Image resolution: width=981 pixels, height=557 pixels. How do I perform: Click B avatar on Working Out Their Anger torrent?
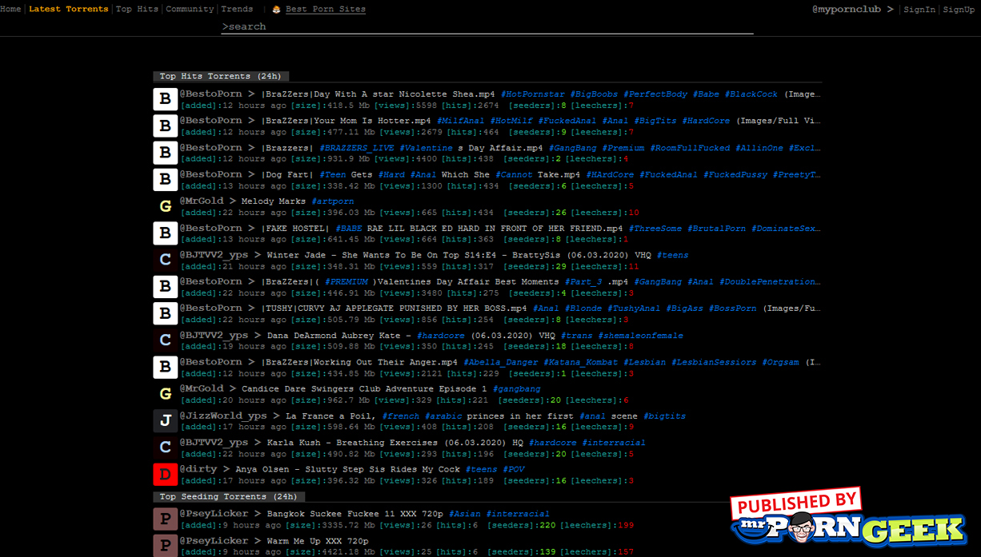(x=165, y=367)
